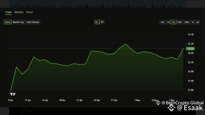The width and height of the screenshot is (205, 115).
Task: Click the chart's highest price peak
Action: point(126,44)
